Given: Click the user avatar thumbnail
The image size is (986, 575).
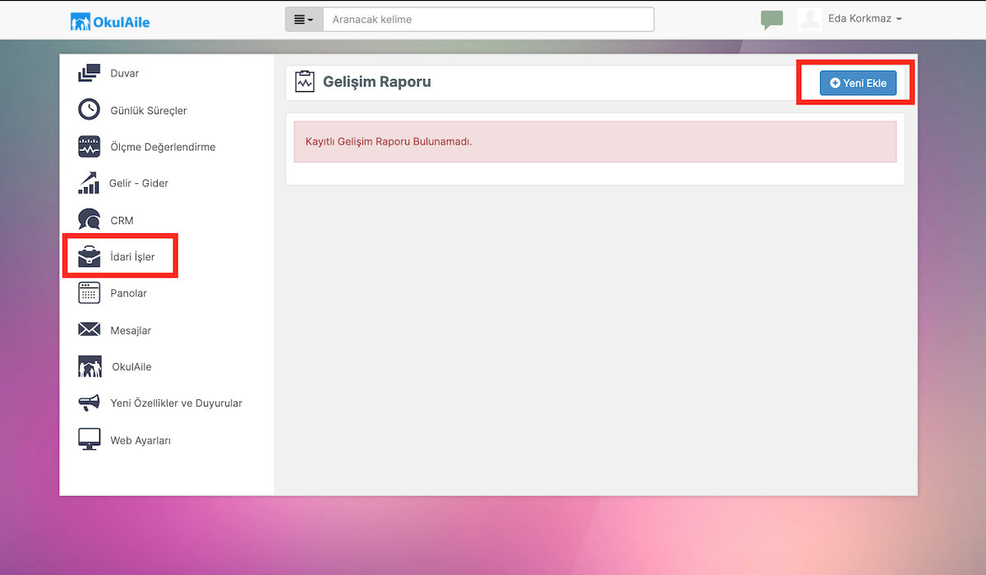Looking at the screenshot, I should pos(810,19).
